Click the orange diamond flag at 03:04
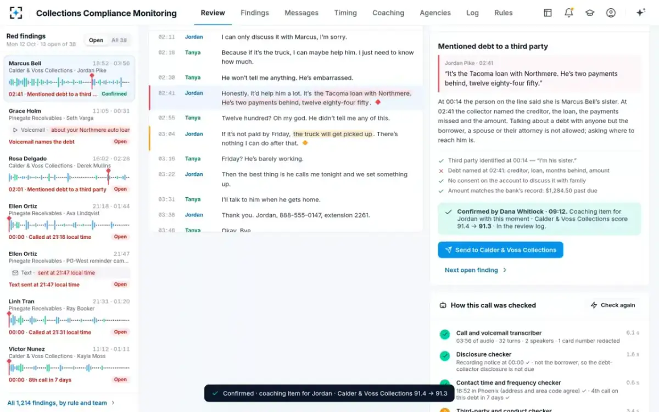 coord(305,143)
